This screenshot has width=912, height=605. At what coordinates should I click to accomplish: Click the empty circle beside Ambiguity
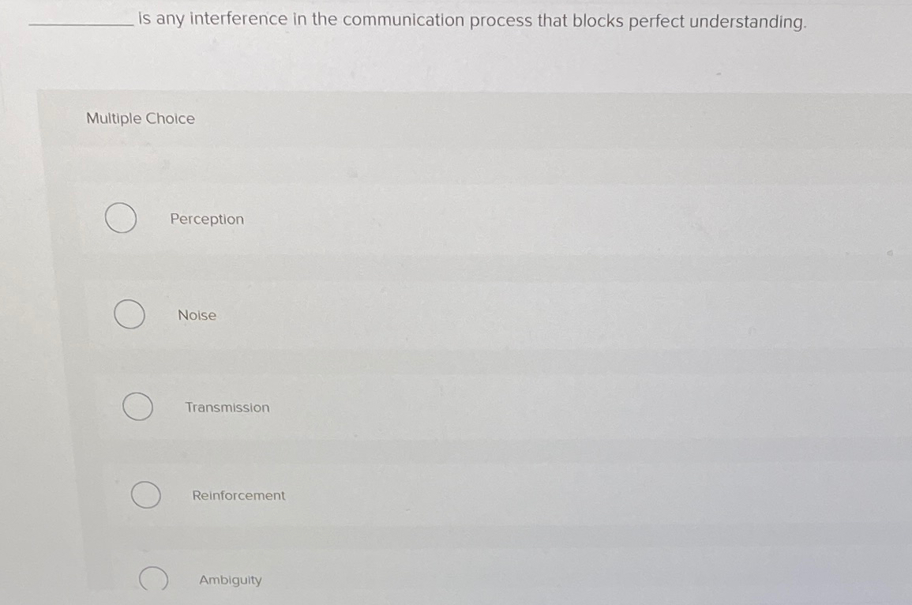point(155,579)
